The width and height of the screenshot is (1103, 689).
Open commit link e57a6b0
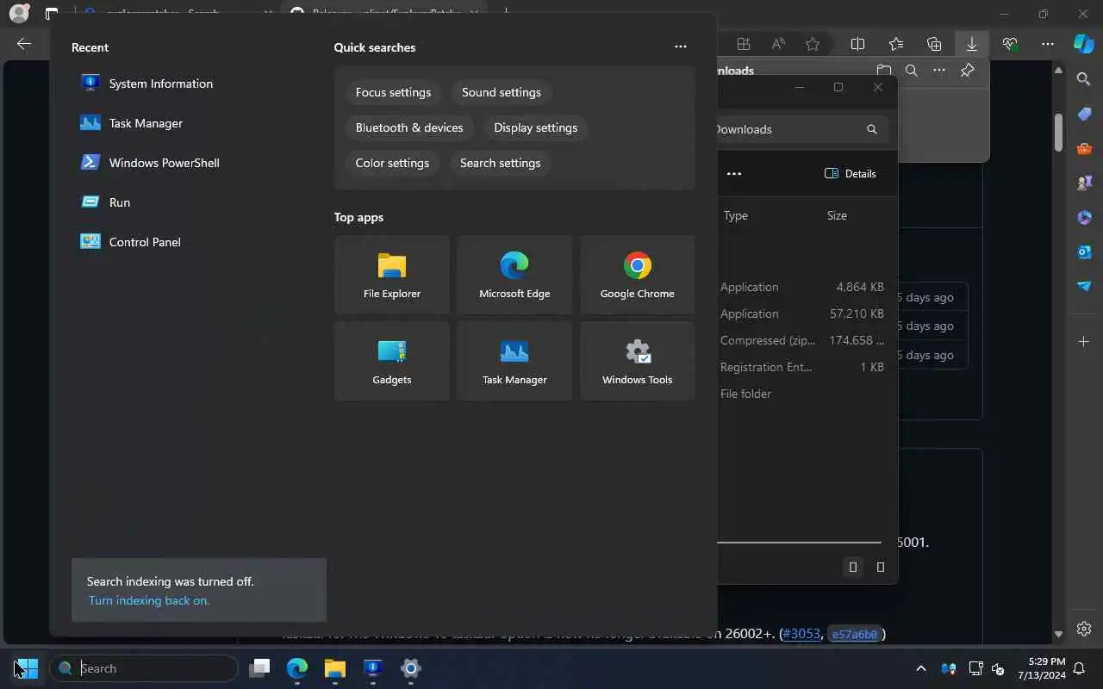[x=854, y=635]
